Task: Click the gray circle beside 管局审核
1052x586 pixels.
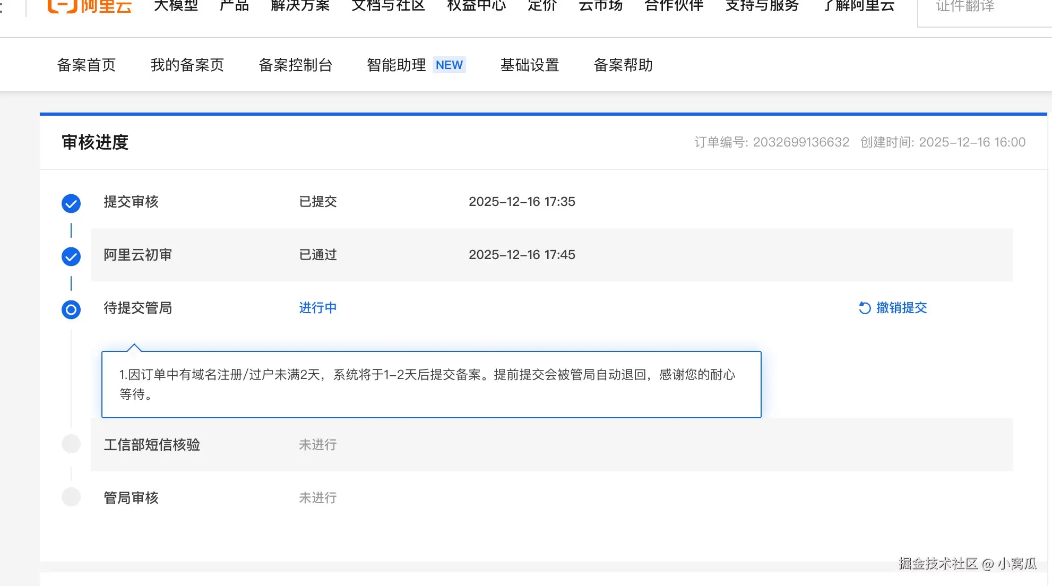Action: (71, 497)
